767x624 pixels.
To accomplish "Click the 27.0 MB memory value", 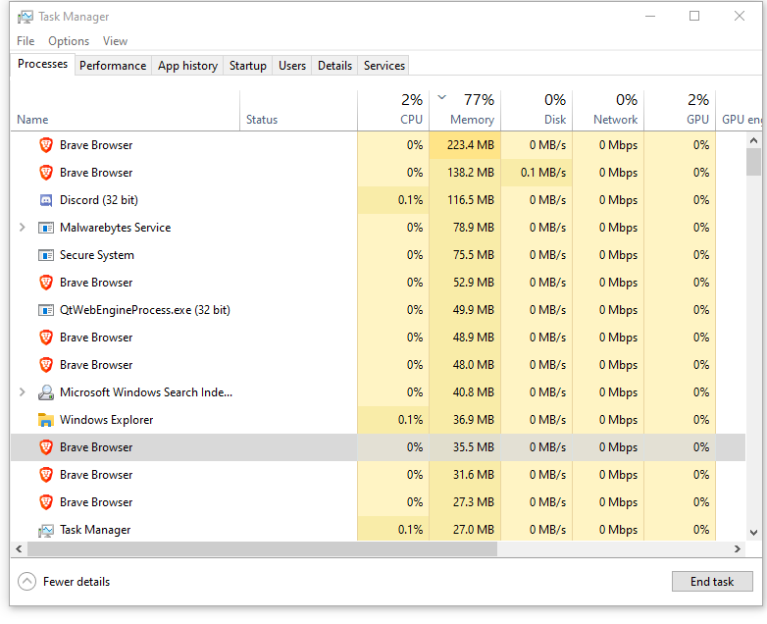I will click(474, 530).
